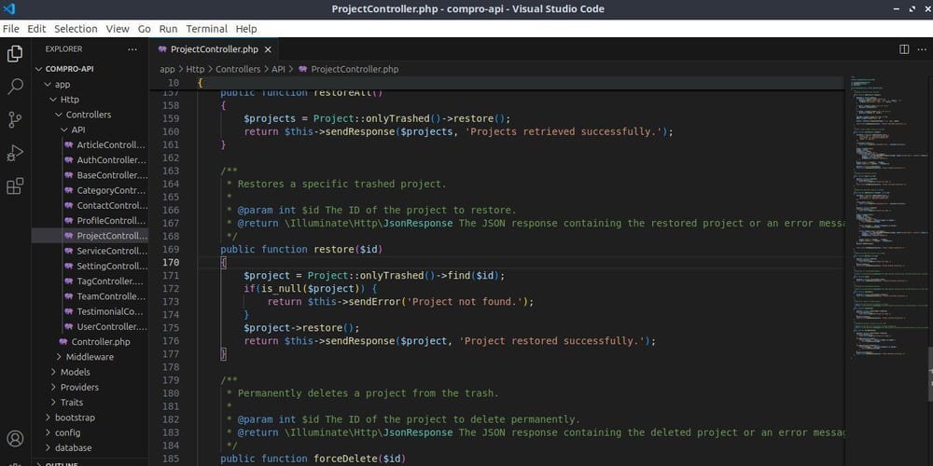Click the Http breadcrumb segment
The width and height of the screenshot is (933, 466).
(195, 69)
